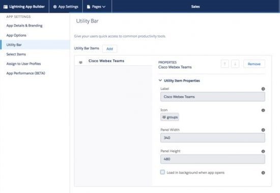This screenshot has height=193, width=280.
Task: Click the PROPERTIES heading text
Action: click(167, 62)
